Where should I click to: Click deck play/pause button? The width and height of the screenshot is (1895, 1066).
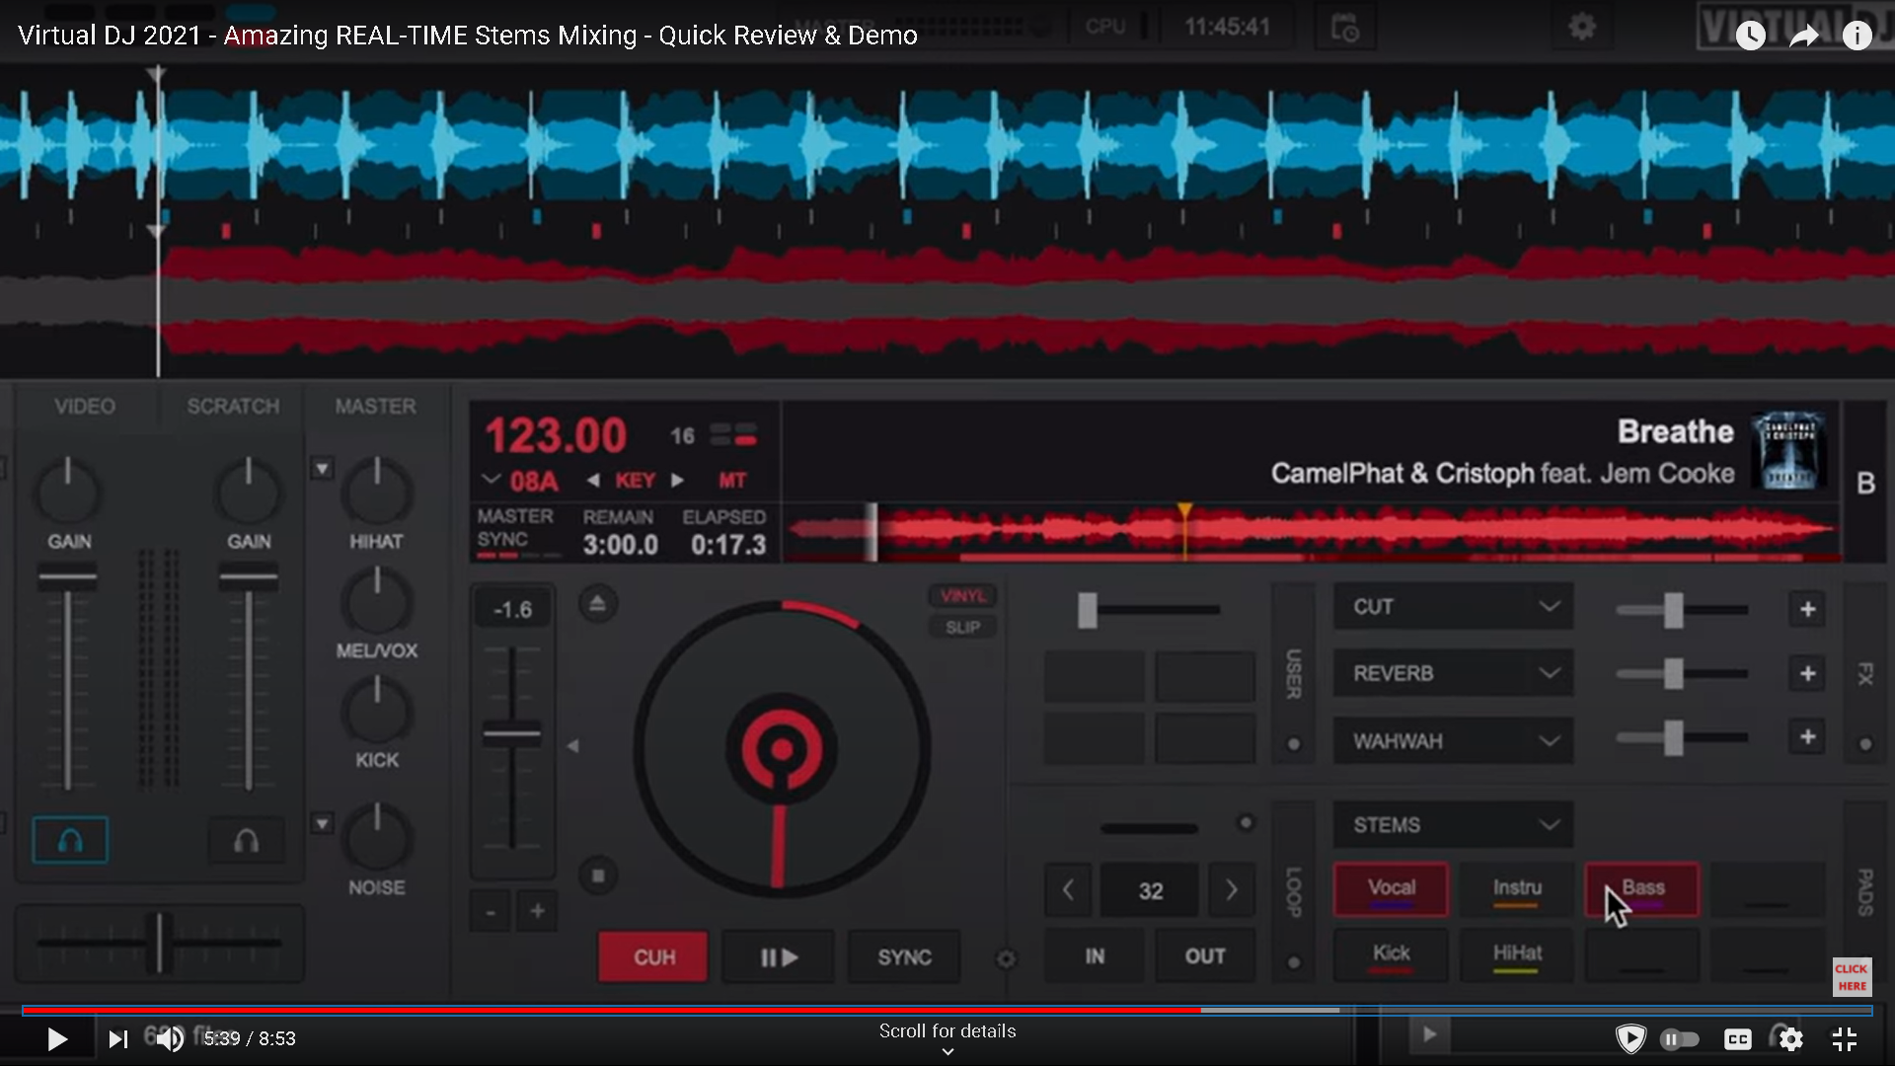tap(779, 956)
